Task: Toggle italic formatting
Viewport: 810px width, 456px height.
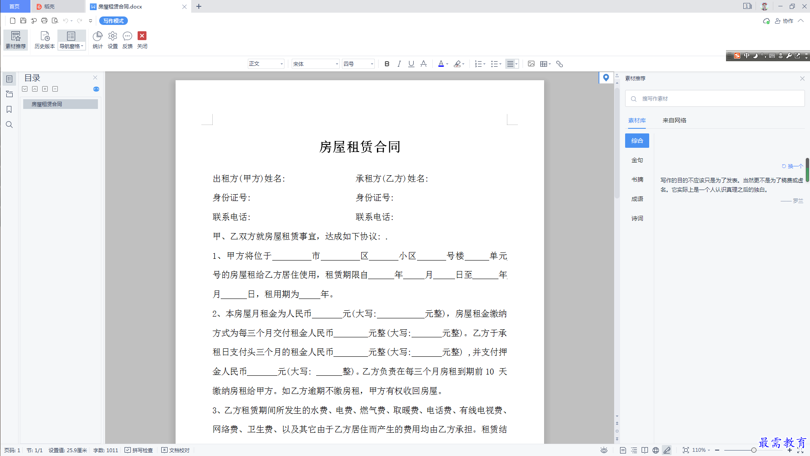Action: 399,64
